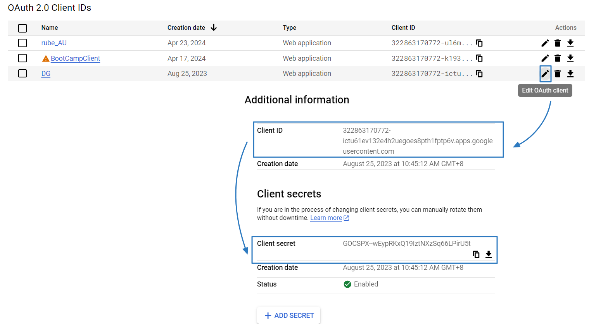
Task: Toggle the DG row checkbox
Action: pos(22,74)
